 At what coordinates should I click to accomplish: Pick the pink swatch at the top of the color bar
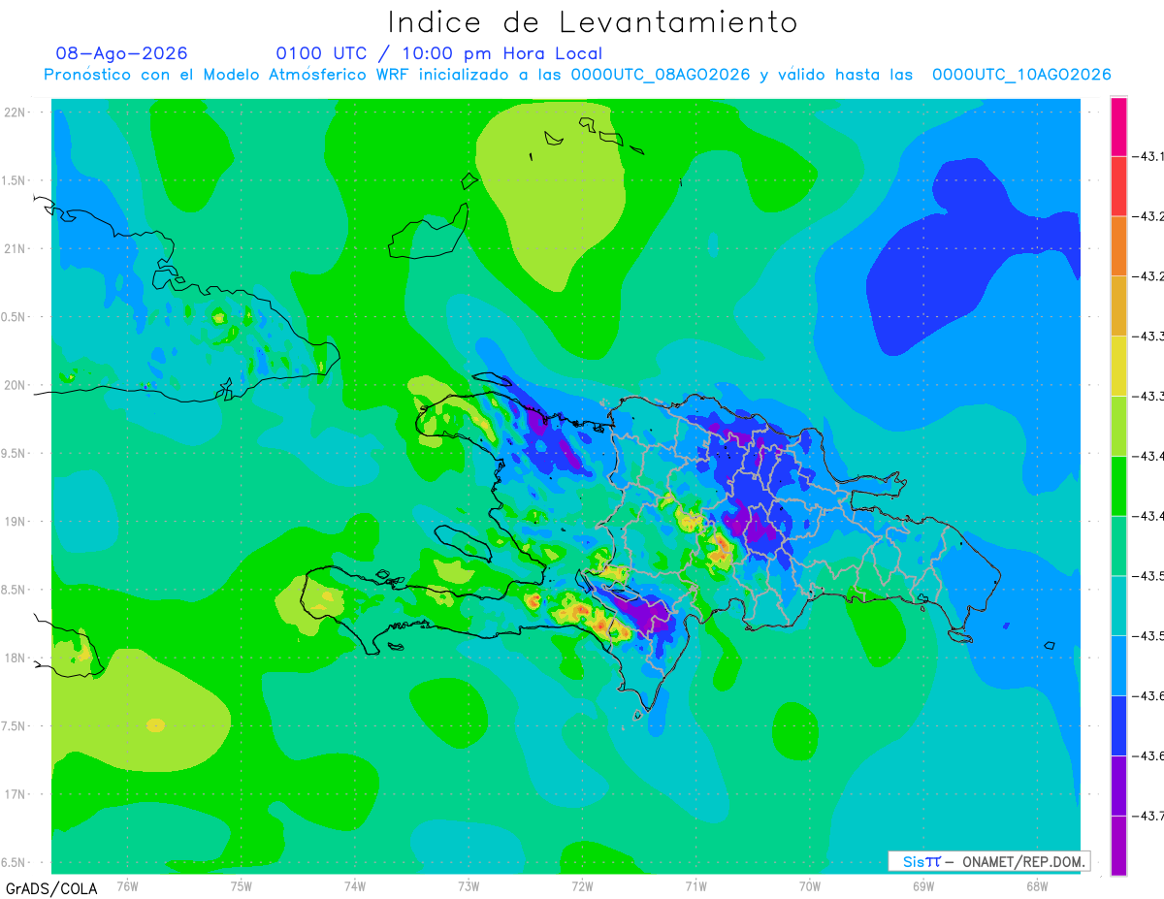point(1118,125)
